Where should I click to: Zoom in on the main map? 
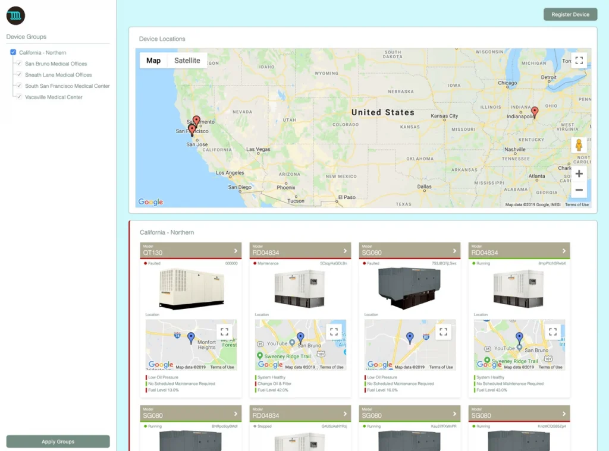coord(579,174)
